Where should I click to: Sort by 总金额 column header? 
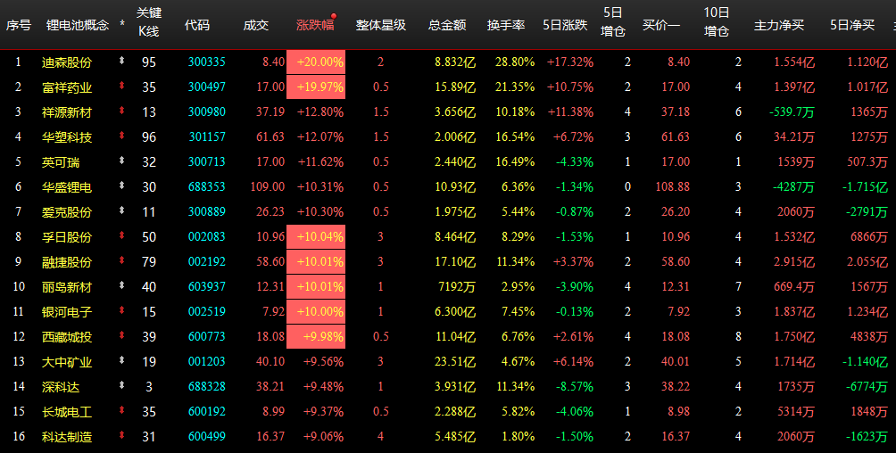pyautogui.click(x=447, y=25)
